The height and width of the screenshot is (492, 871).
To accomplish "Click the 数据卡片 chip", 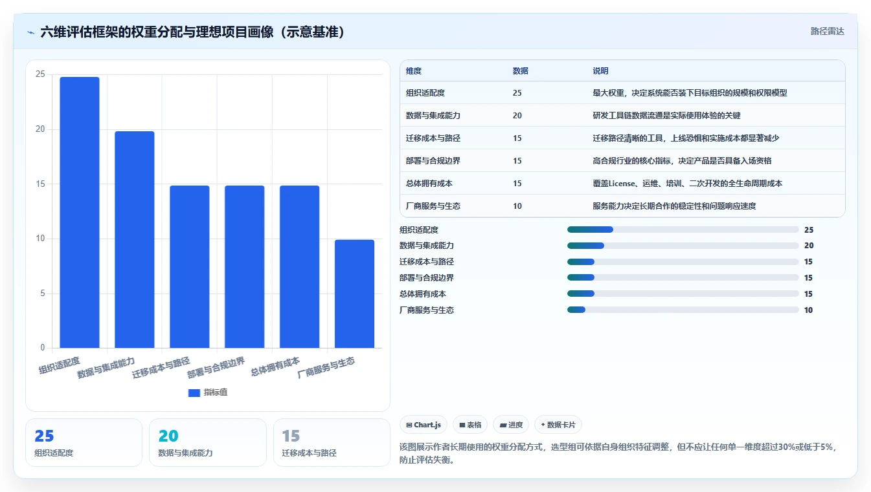I will [x=558, y=425].
